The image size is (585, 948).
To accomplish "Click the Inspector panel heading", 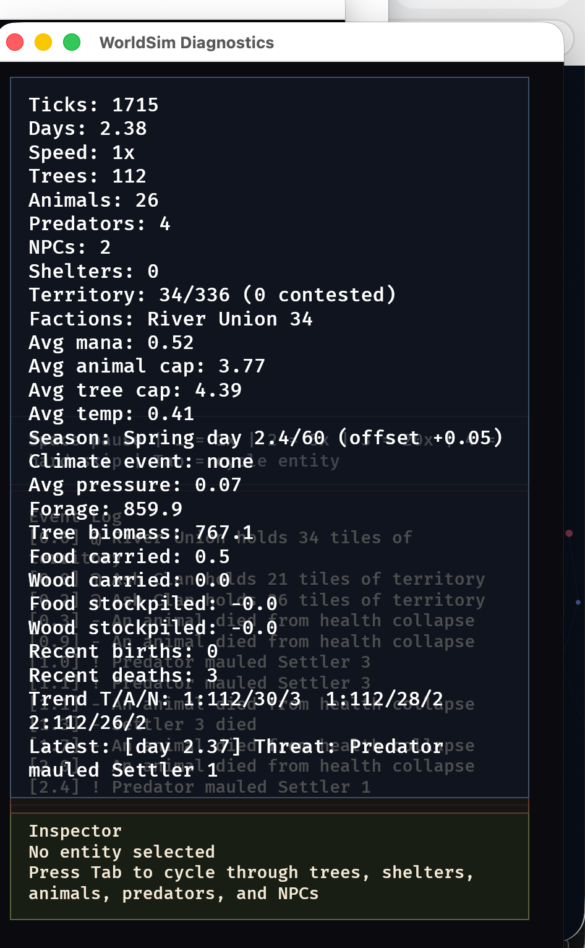I will 75,831.
